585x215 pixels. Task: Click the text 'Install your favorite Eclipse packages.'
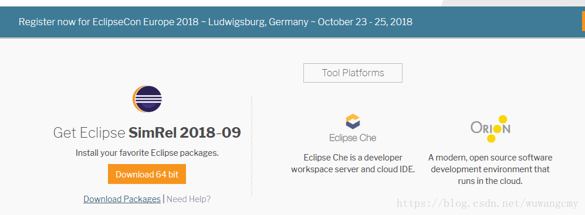147,153
